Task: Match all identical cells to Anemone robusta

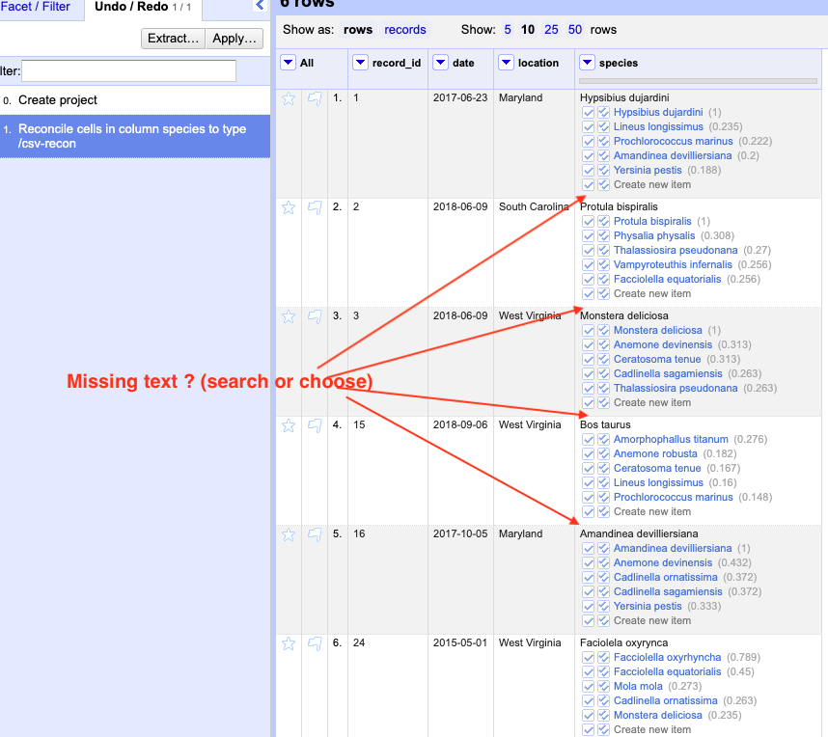Action: (603, 454)
